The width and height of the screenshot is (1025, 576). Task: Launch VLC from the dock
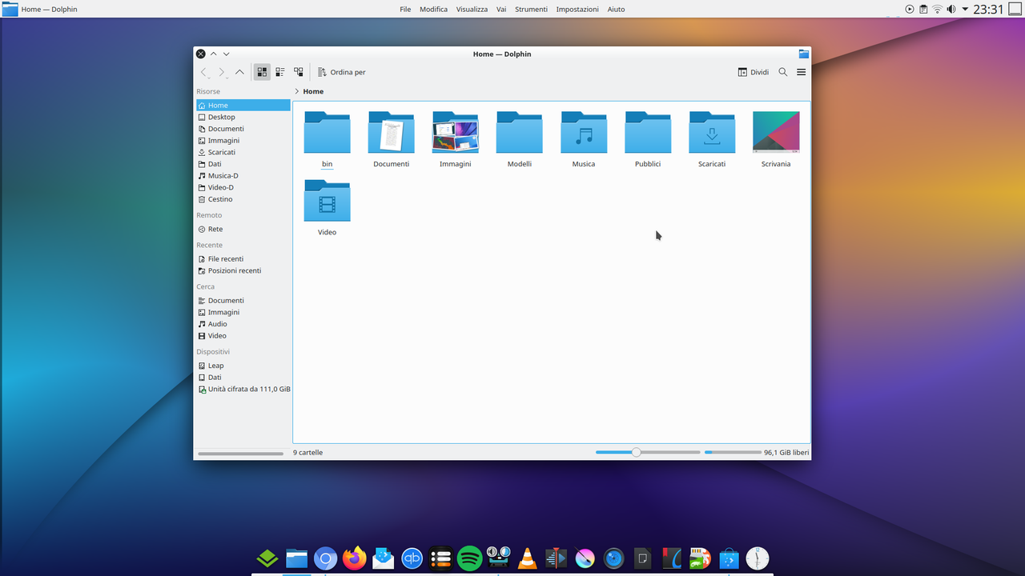(527, 558)
